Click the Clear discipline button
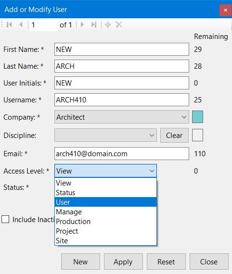This screenshot has width=232, height=274. (174, 136)
